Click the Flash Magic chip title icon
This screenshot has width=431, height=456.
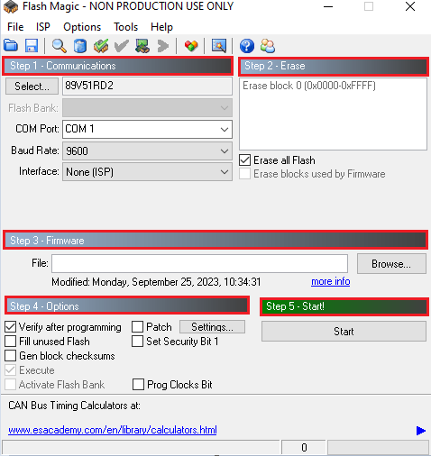pos(11,7)
